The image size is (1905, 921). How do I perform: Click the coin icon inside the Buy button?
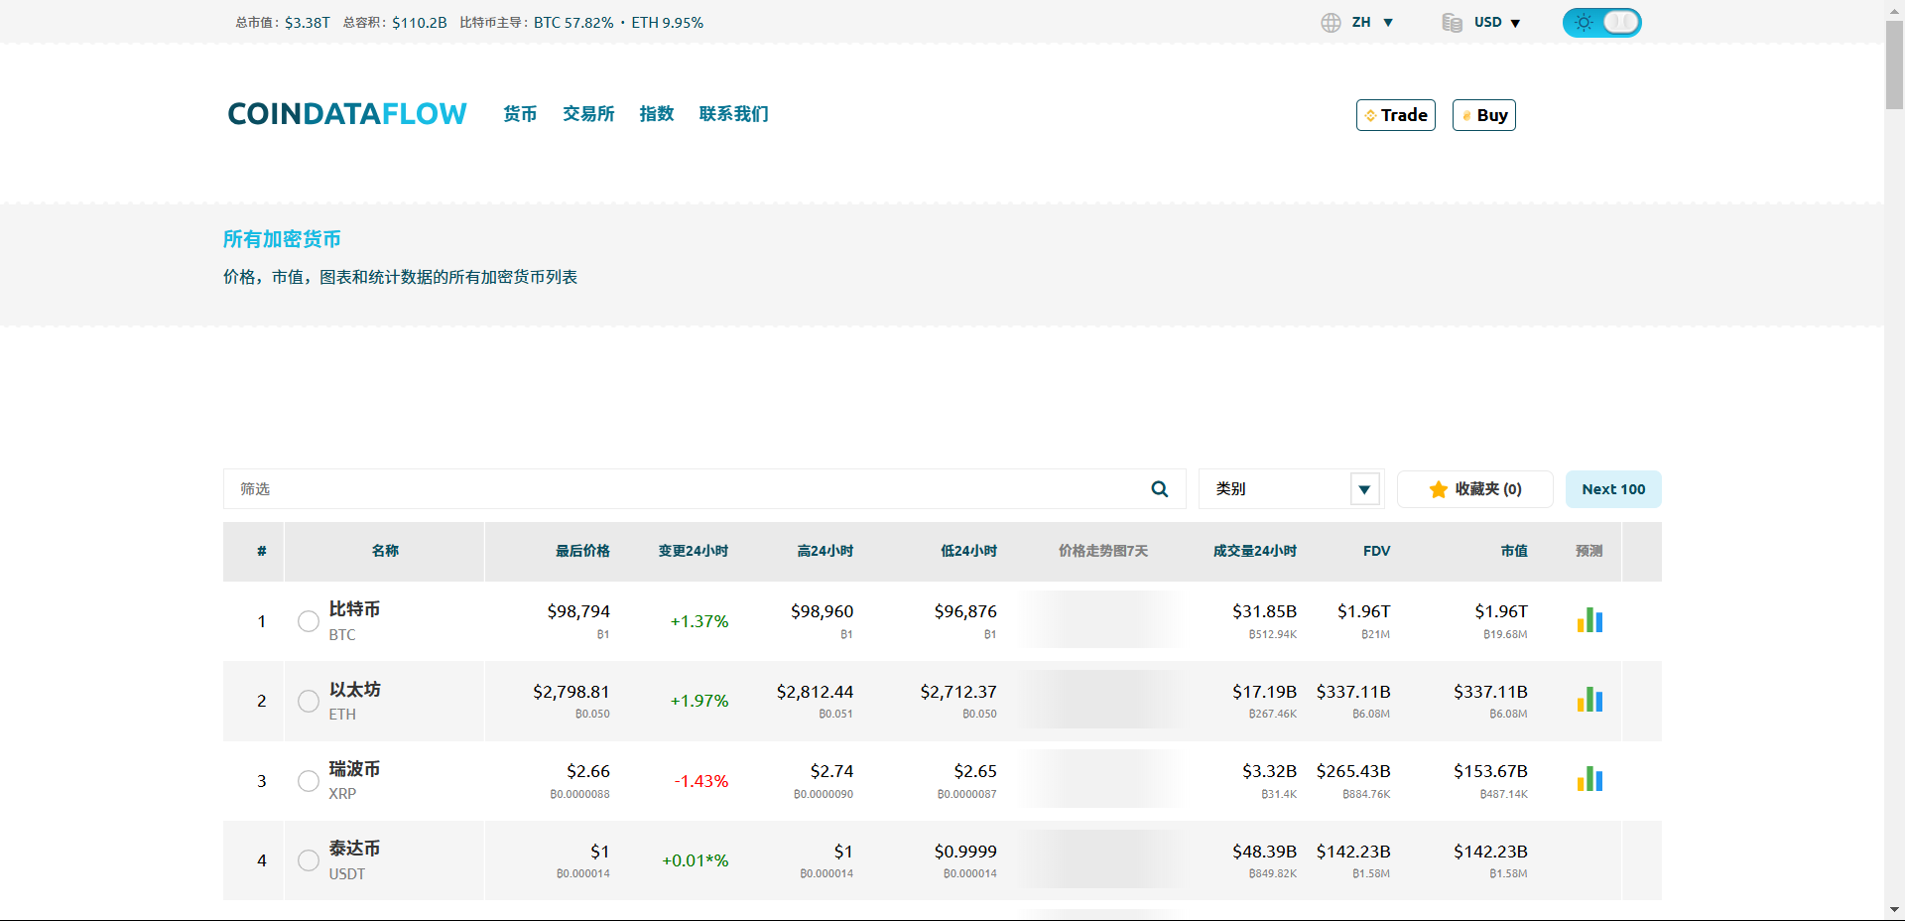[1467, 115]
